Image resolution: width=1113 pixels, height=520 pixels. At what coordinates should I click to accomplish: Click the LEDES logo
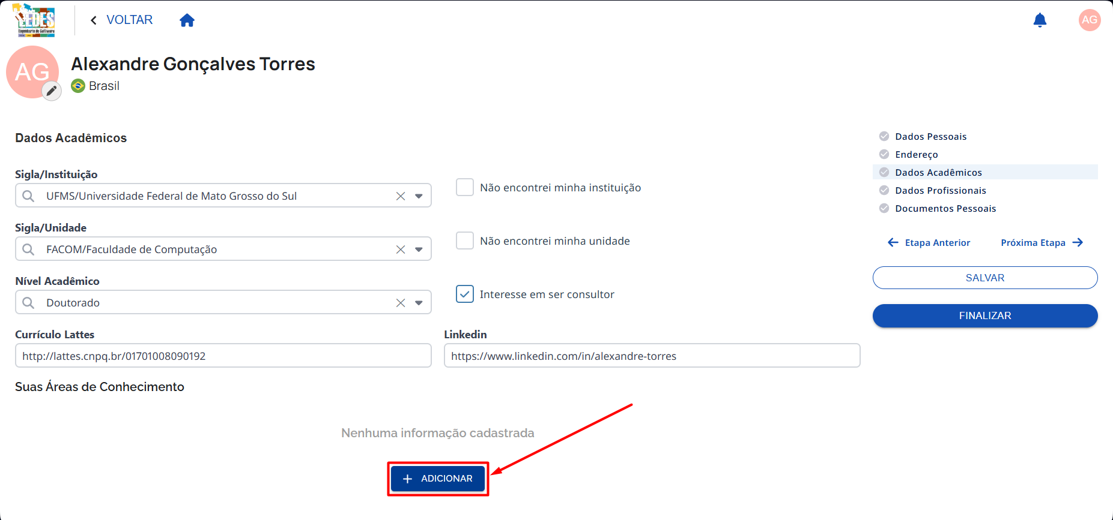[34, 20]
